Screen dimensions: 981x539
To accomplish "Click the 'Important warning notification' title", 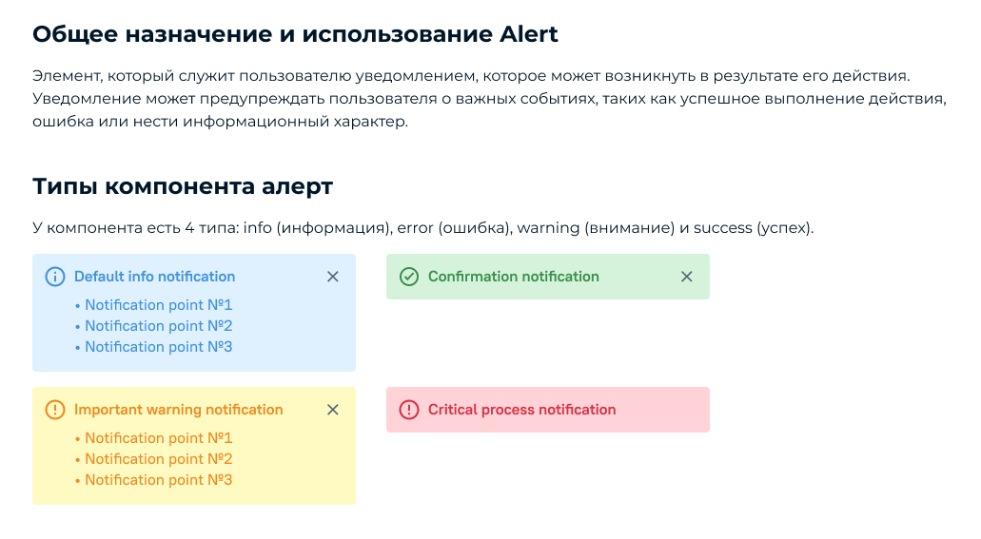I will point(178,410).
